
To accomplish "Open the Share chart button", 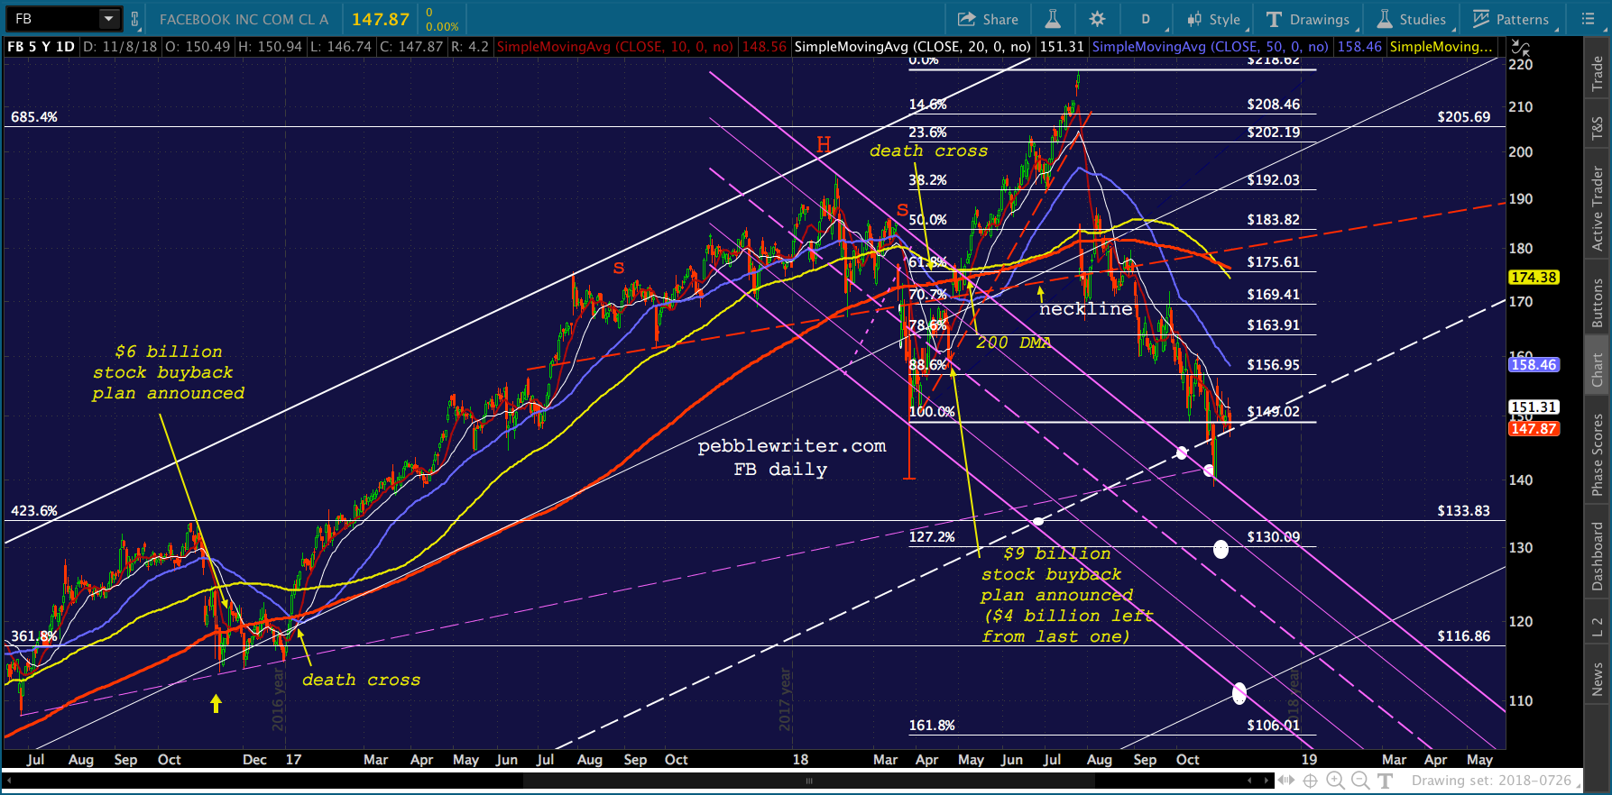I will coord(988,19).
